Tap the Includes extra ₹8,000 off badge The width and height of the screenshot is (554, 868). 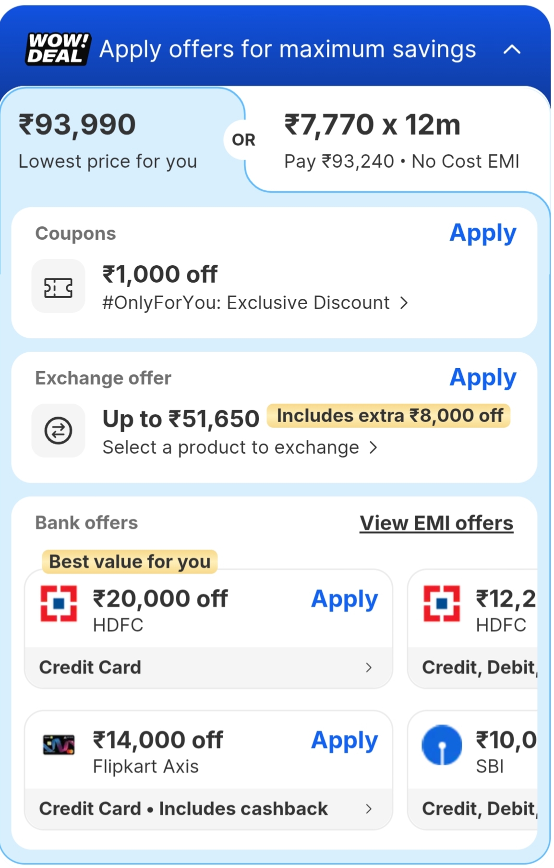tap(389, 416)
